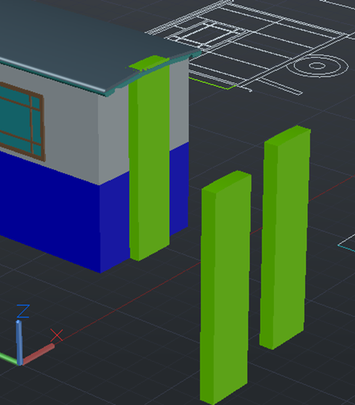This screenshot has height=405, width=355.
Task: Click the Z label on the UCS icon
Action: tap(23, 311)
